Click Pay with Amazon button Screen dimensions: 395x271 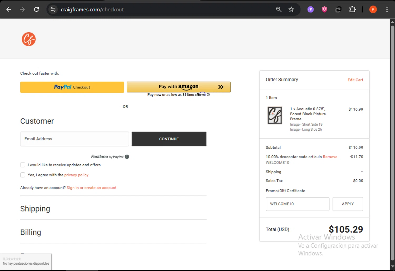179,87
